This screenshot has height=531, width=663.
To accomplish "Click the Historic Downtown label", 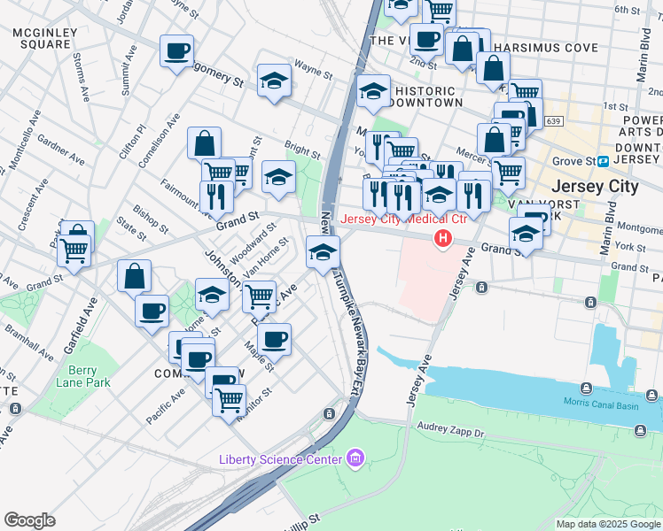I will (x=425, y=97).
